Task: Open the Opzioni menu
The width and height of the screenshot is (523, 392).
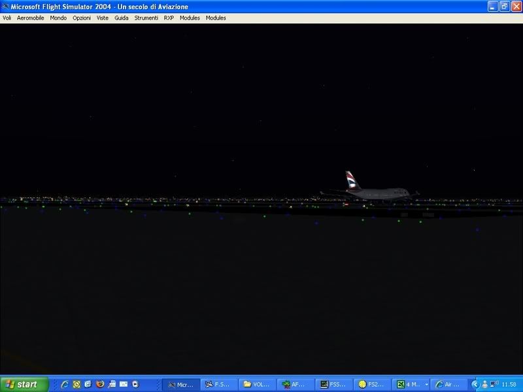Action: point(82,18)
